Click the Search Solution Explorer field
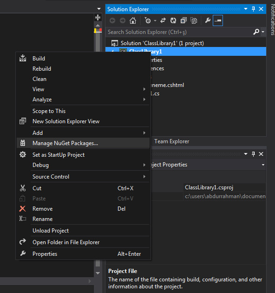The height and width of the screenshot is (293, 275). point(179,32)
